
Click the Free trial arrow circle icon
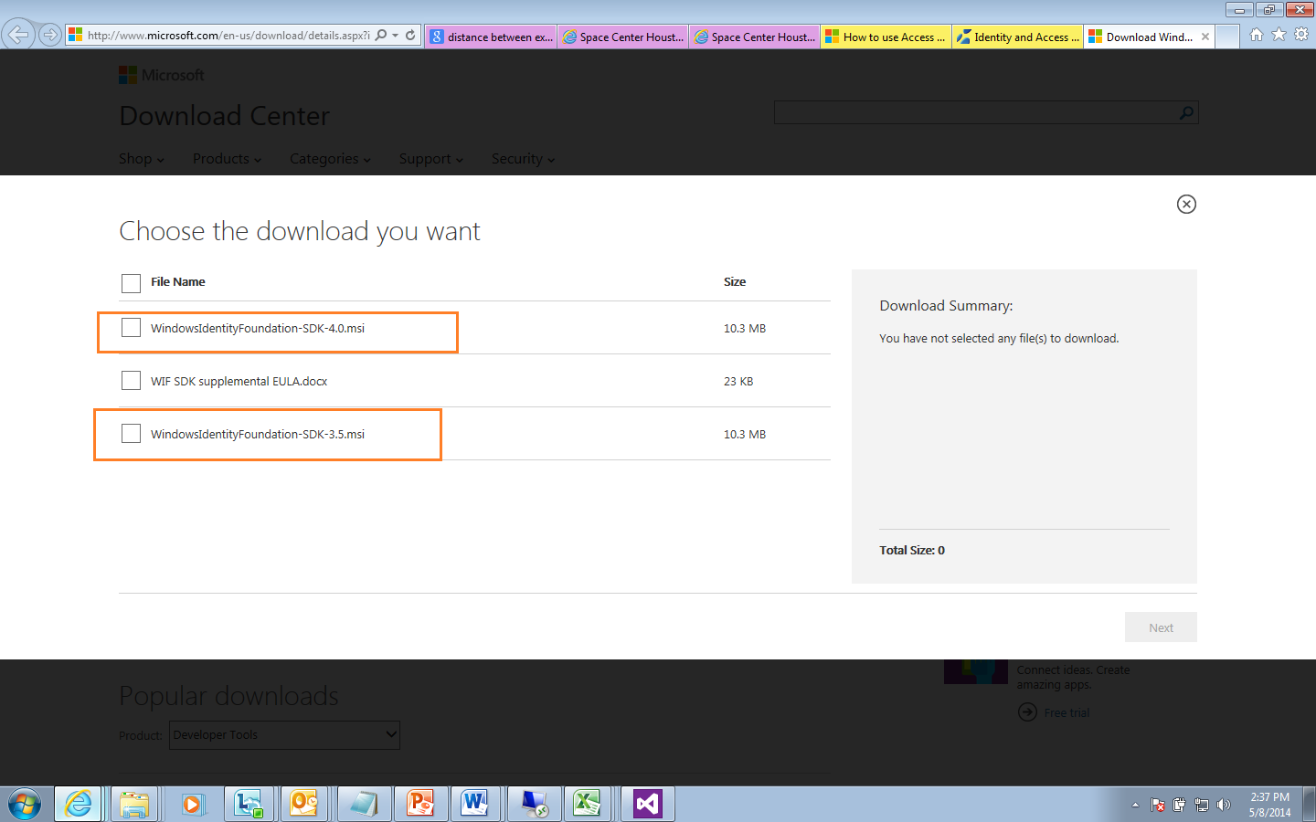[1027, 712]
